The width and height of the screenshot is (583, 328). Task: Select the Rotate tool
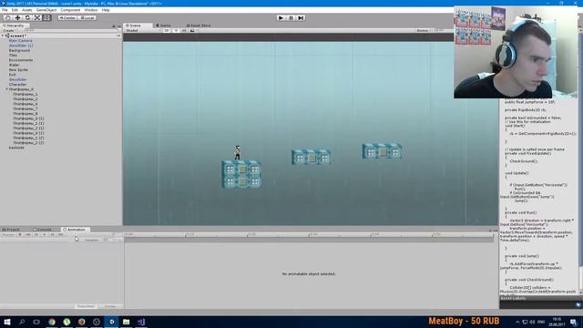(27, 17)
